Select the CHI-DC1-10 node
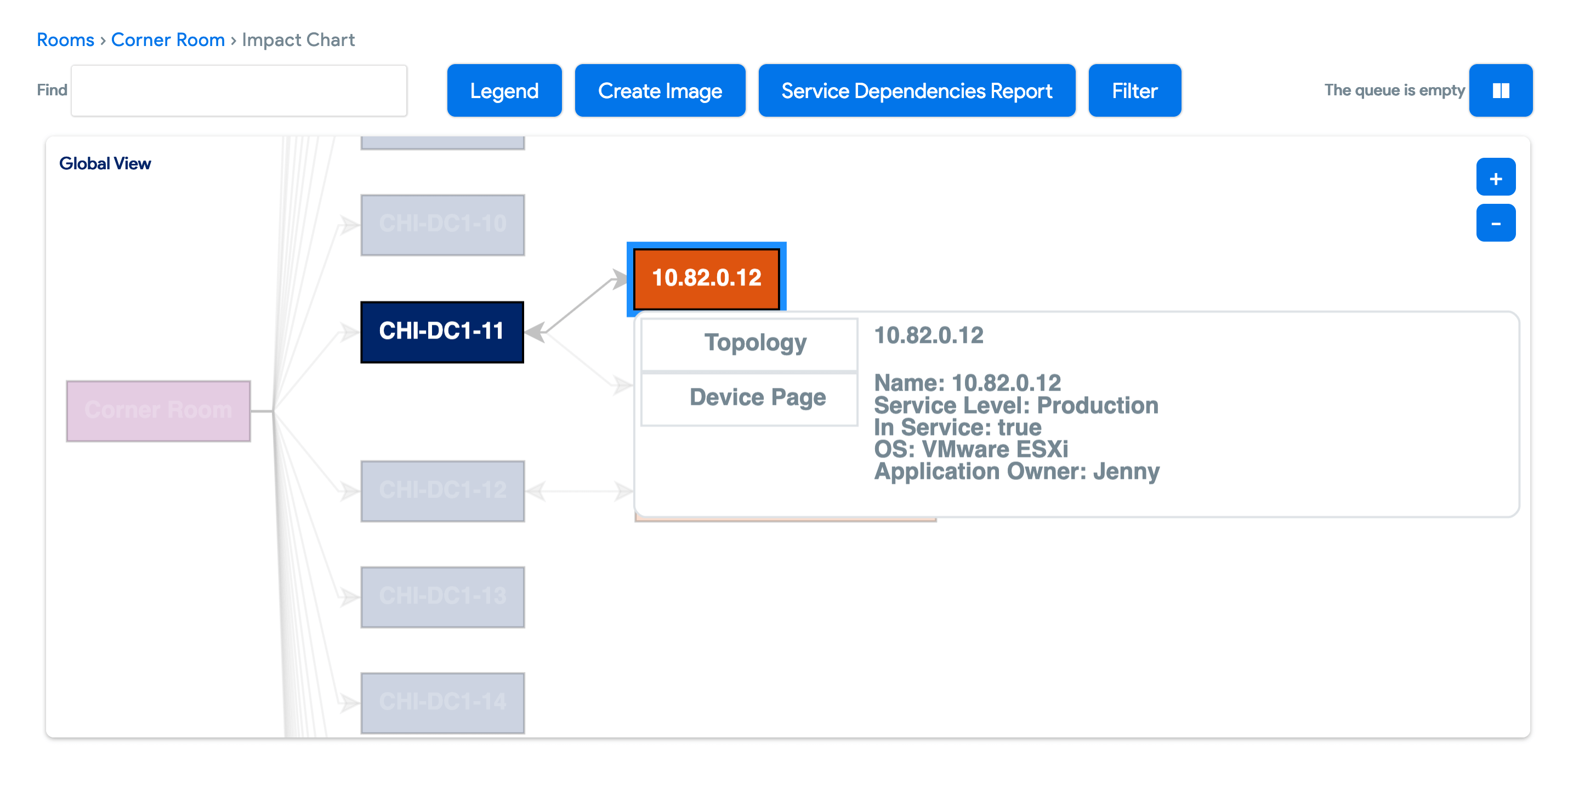This screenshot has width=1579, height=801. (442, 224)
